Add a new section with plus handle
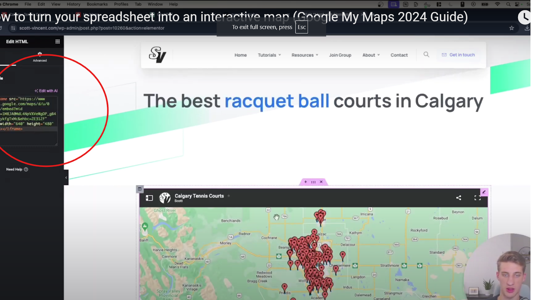533x300 pixels. click(x=305, y=182)
